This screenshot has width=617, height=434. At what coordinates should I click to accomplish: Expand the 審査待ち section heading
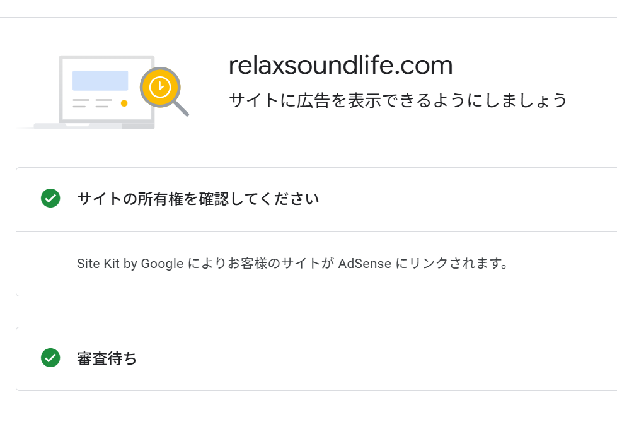tap(107, 358)
